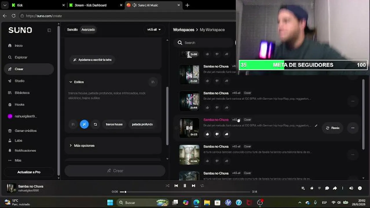
Task: Click the playback progress slider
Action: click(x=185, y=192)
